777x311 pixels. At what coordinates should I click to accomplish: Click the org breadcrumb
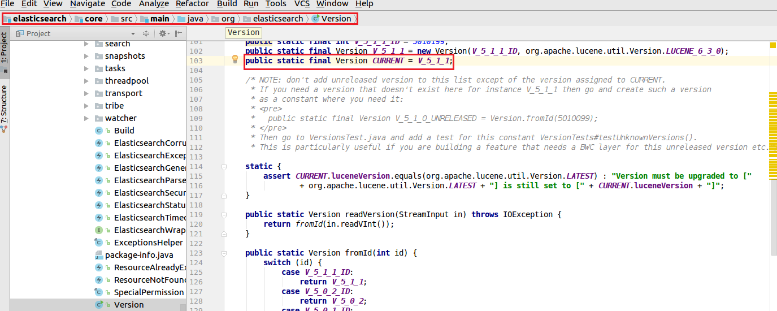point(223,19)
